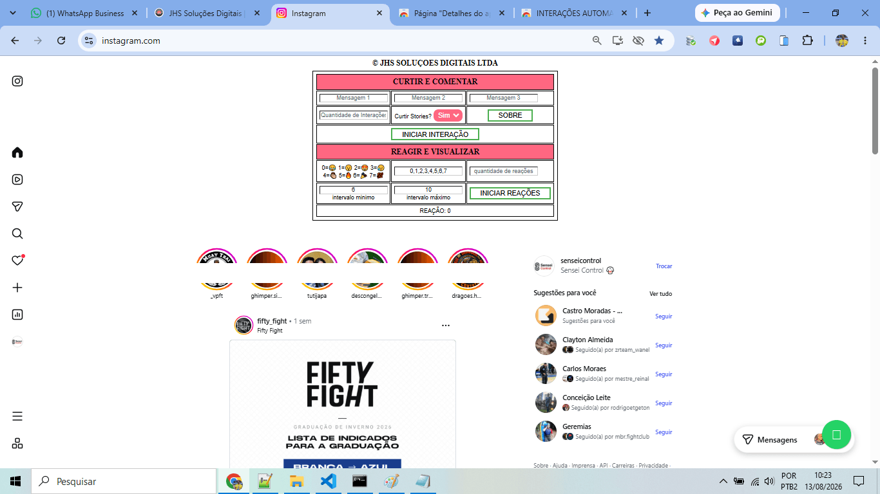Open the Curtir Stories Sim dropdown
Image resolution: width=880 pixels, height=494 pixels.
pyautogui.click(x=448, y=115)
